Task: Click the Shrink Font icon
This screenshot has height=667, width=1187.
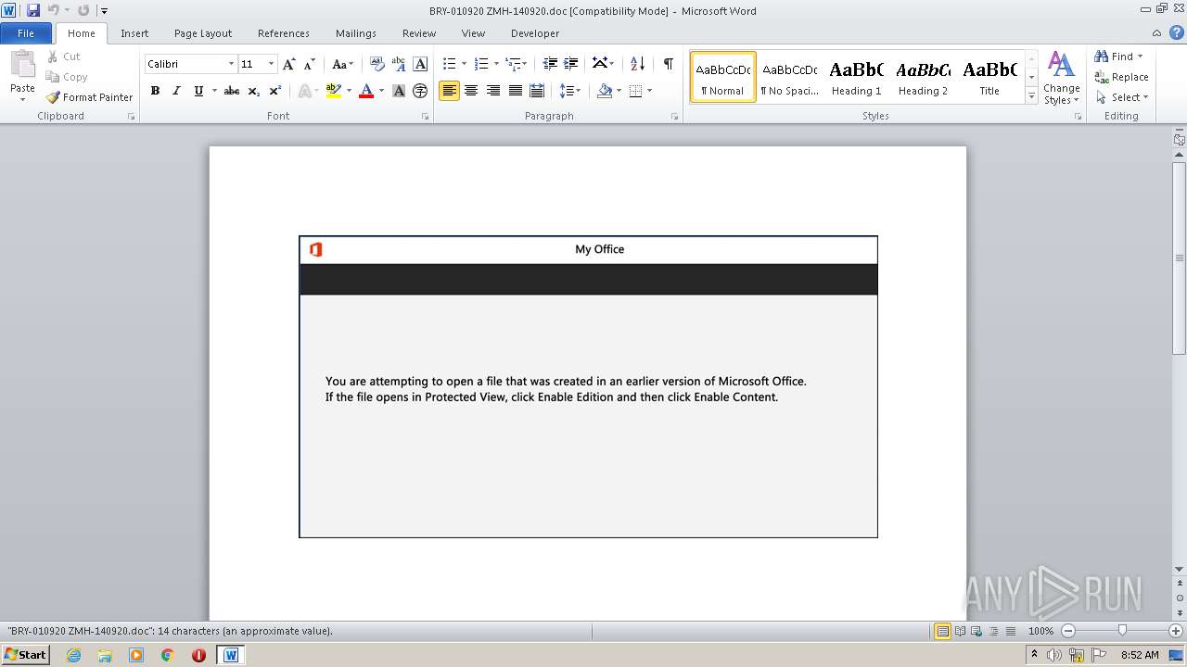Action: coord(310,64)
